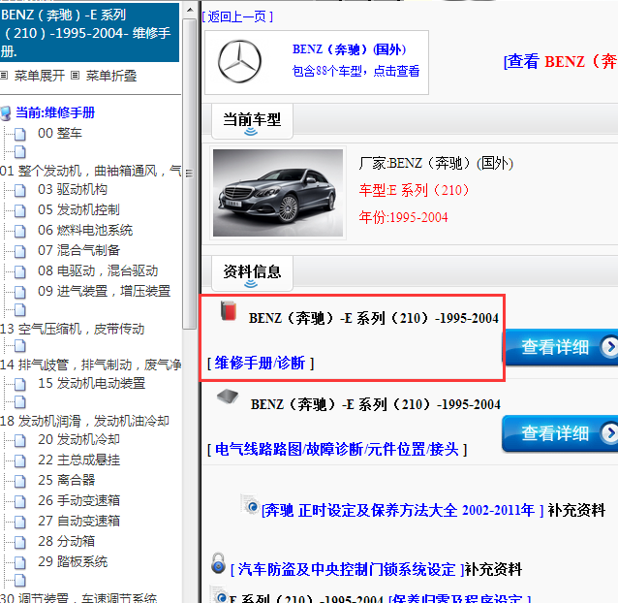Click the gray chip icon for wiring diagrams
618x603 pixels.
pyautogui.click(x=228, y=396)
